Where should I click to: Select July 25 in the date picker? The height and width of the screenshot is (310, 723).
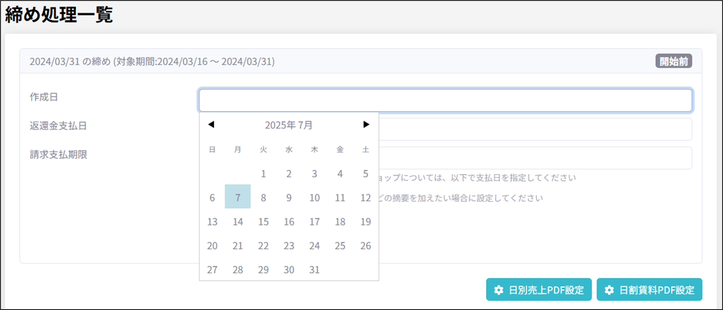[x=340, y=246]
